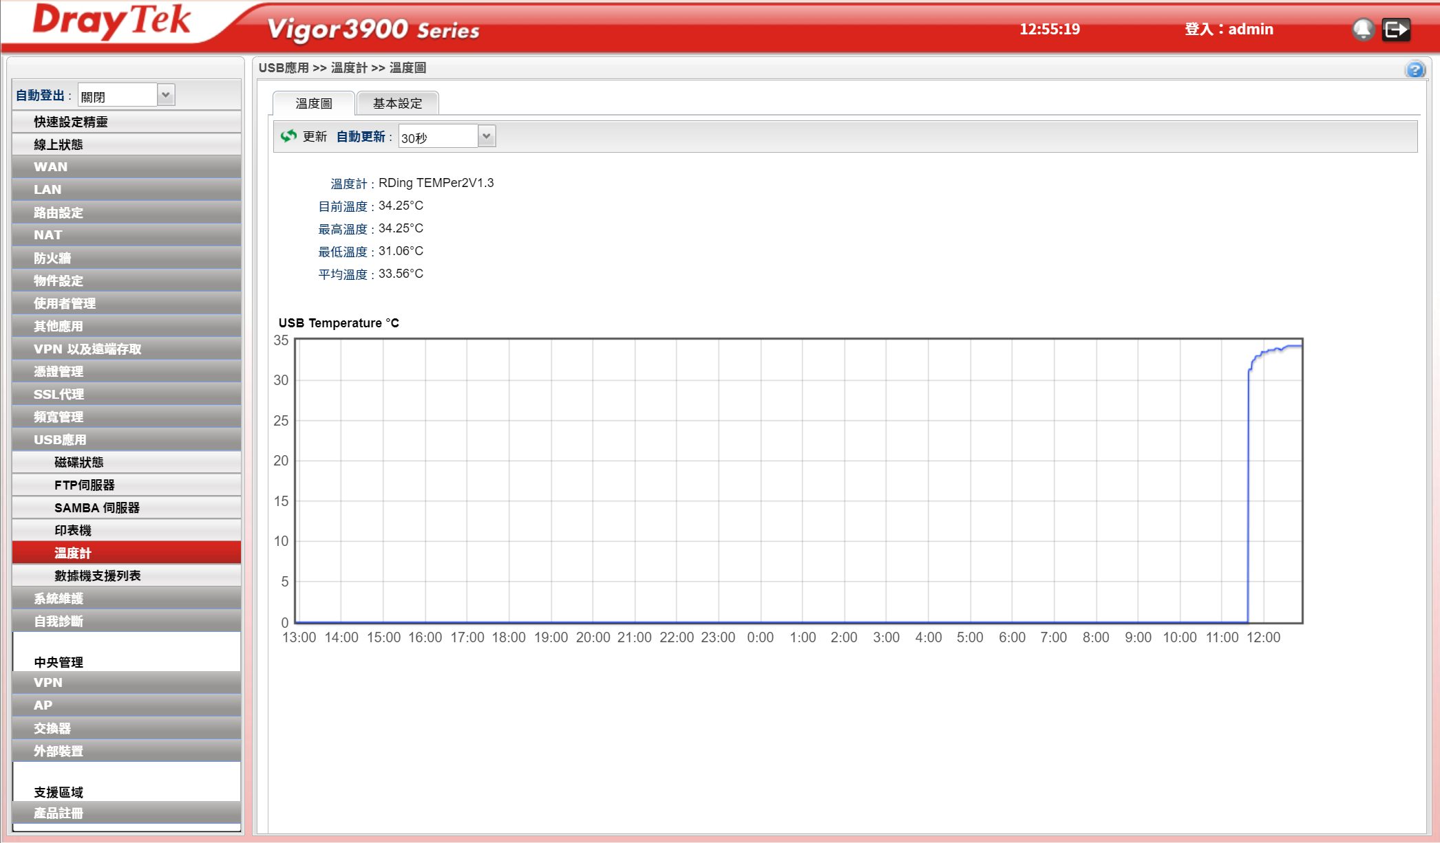The image size is (1440, 843).
Task: Click the thermometer name RDing TEMPer2V1.3
Action: tap(436, 183)
